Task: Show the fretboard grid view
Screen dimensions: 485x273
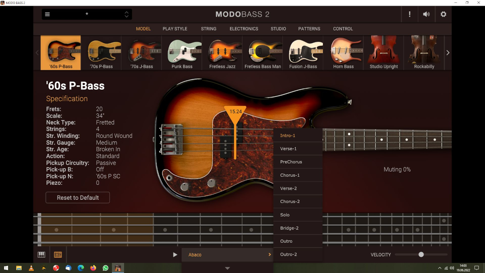Action: (x=58, y=255)
